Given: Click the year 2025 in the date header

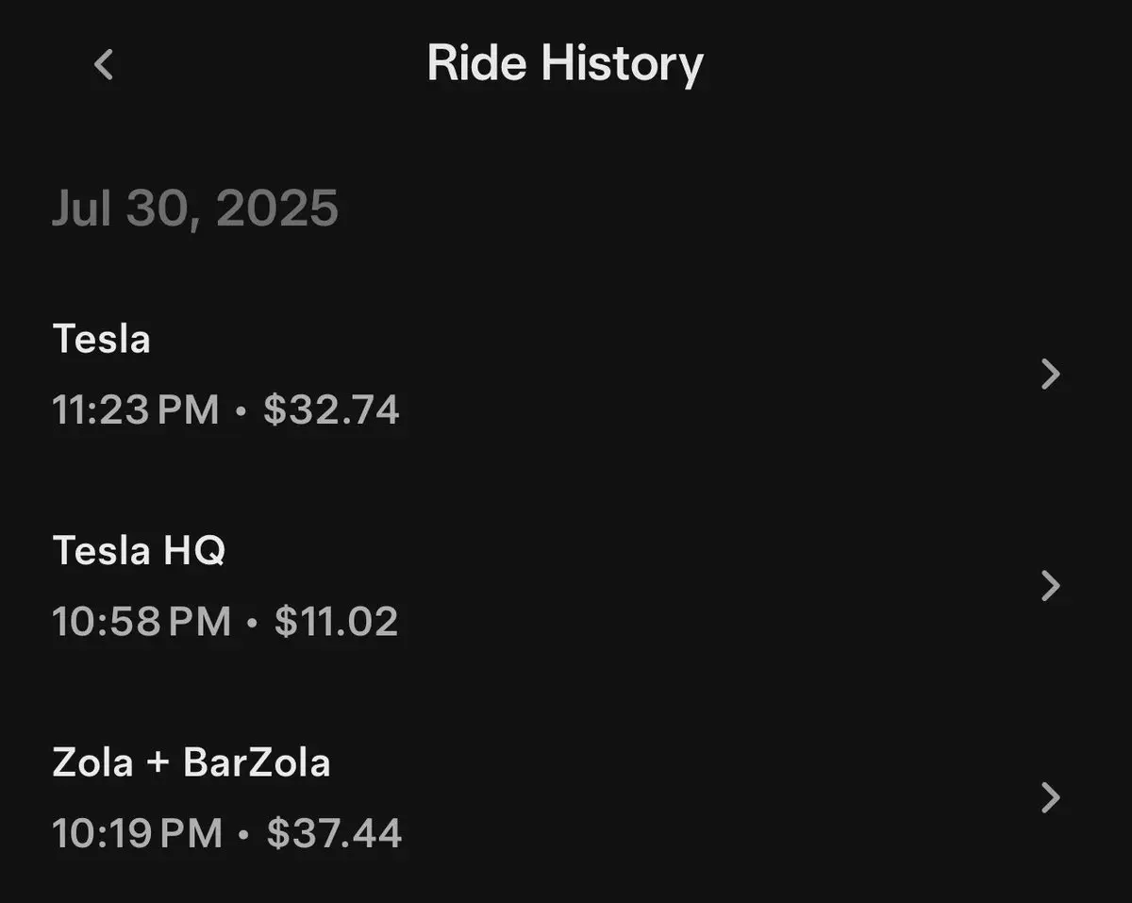Looking at the screenshot, I should click(277, 208).
